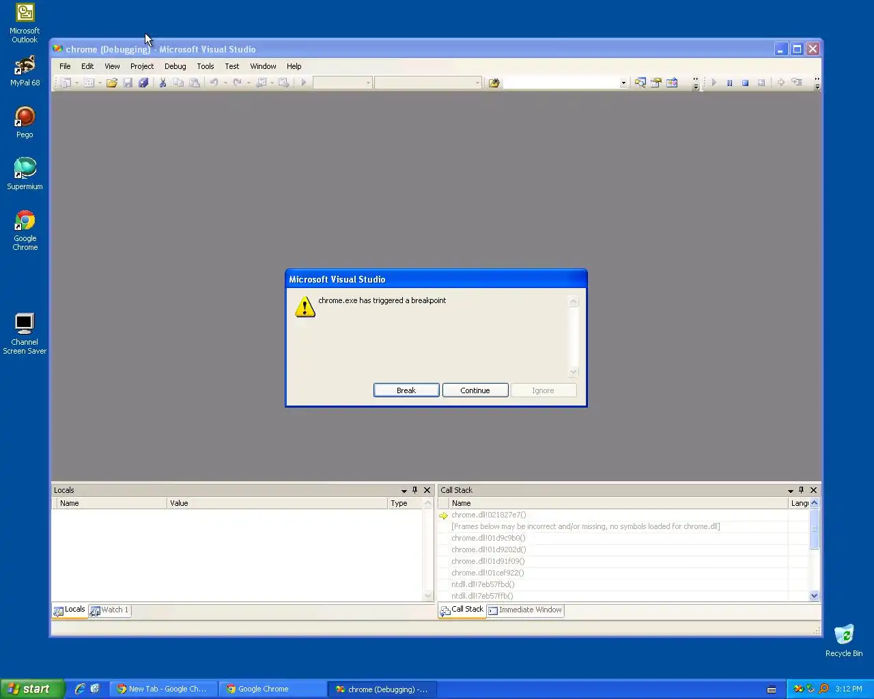The height and width of the screenshot is (699, 874).
Task: Select the Locals tab
Action: 70,610
